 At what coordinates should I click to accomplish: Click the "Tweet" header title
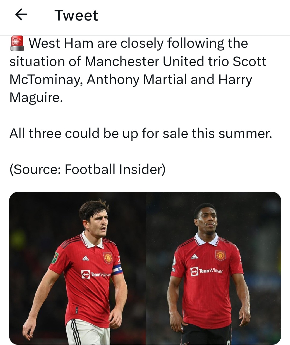pyautogui.click(x=76, y=15)
